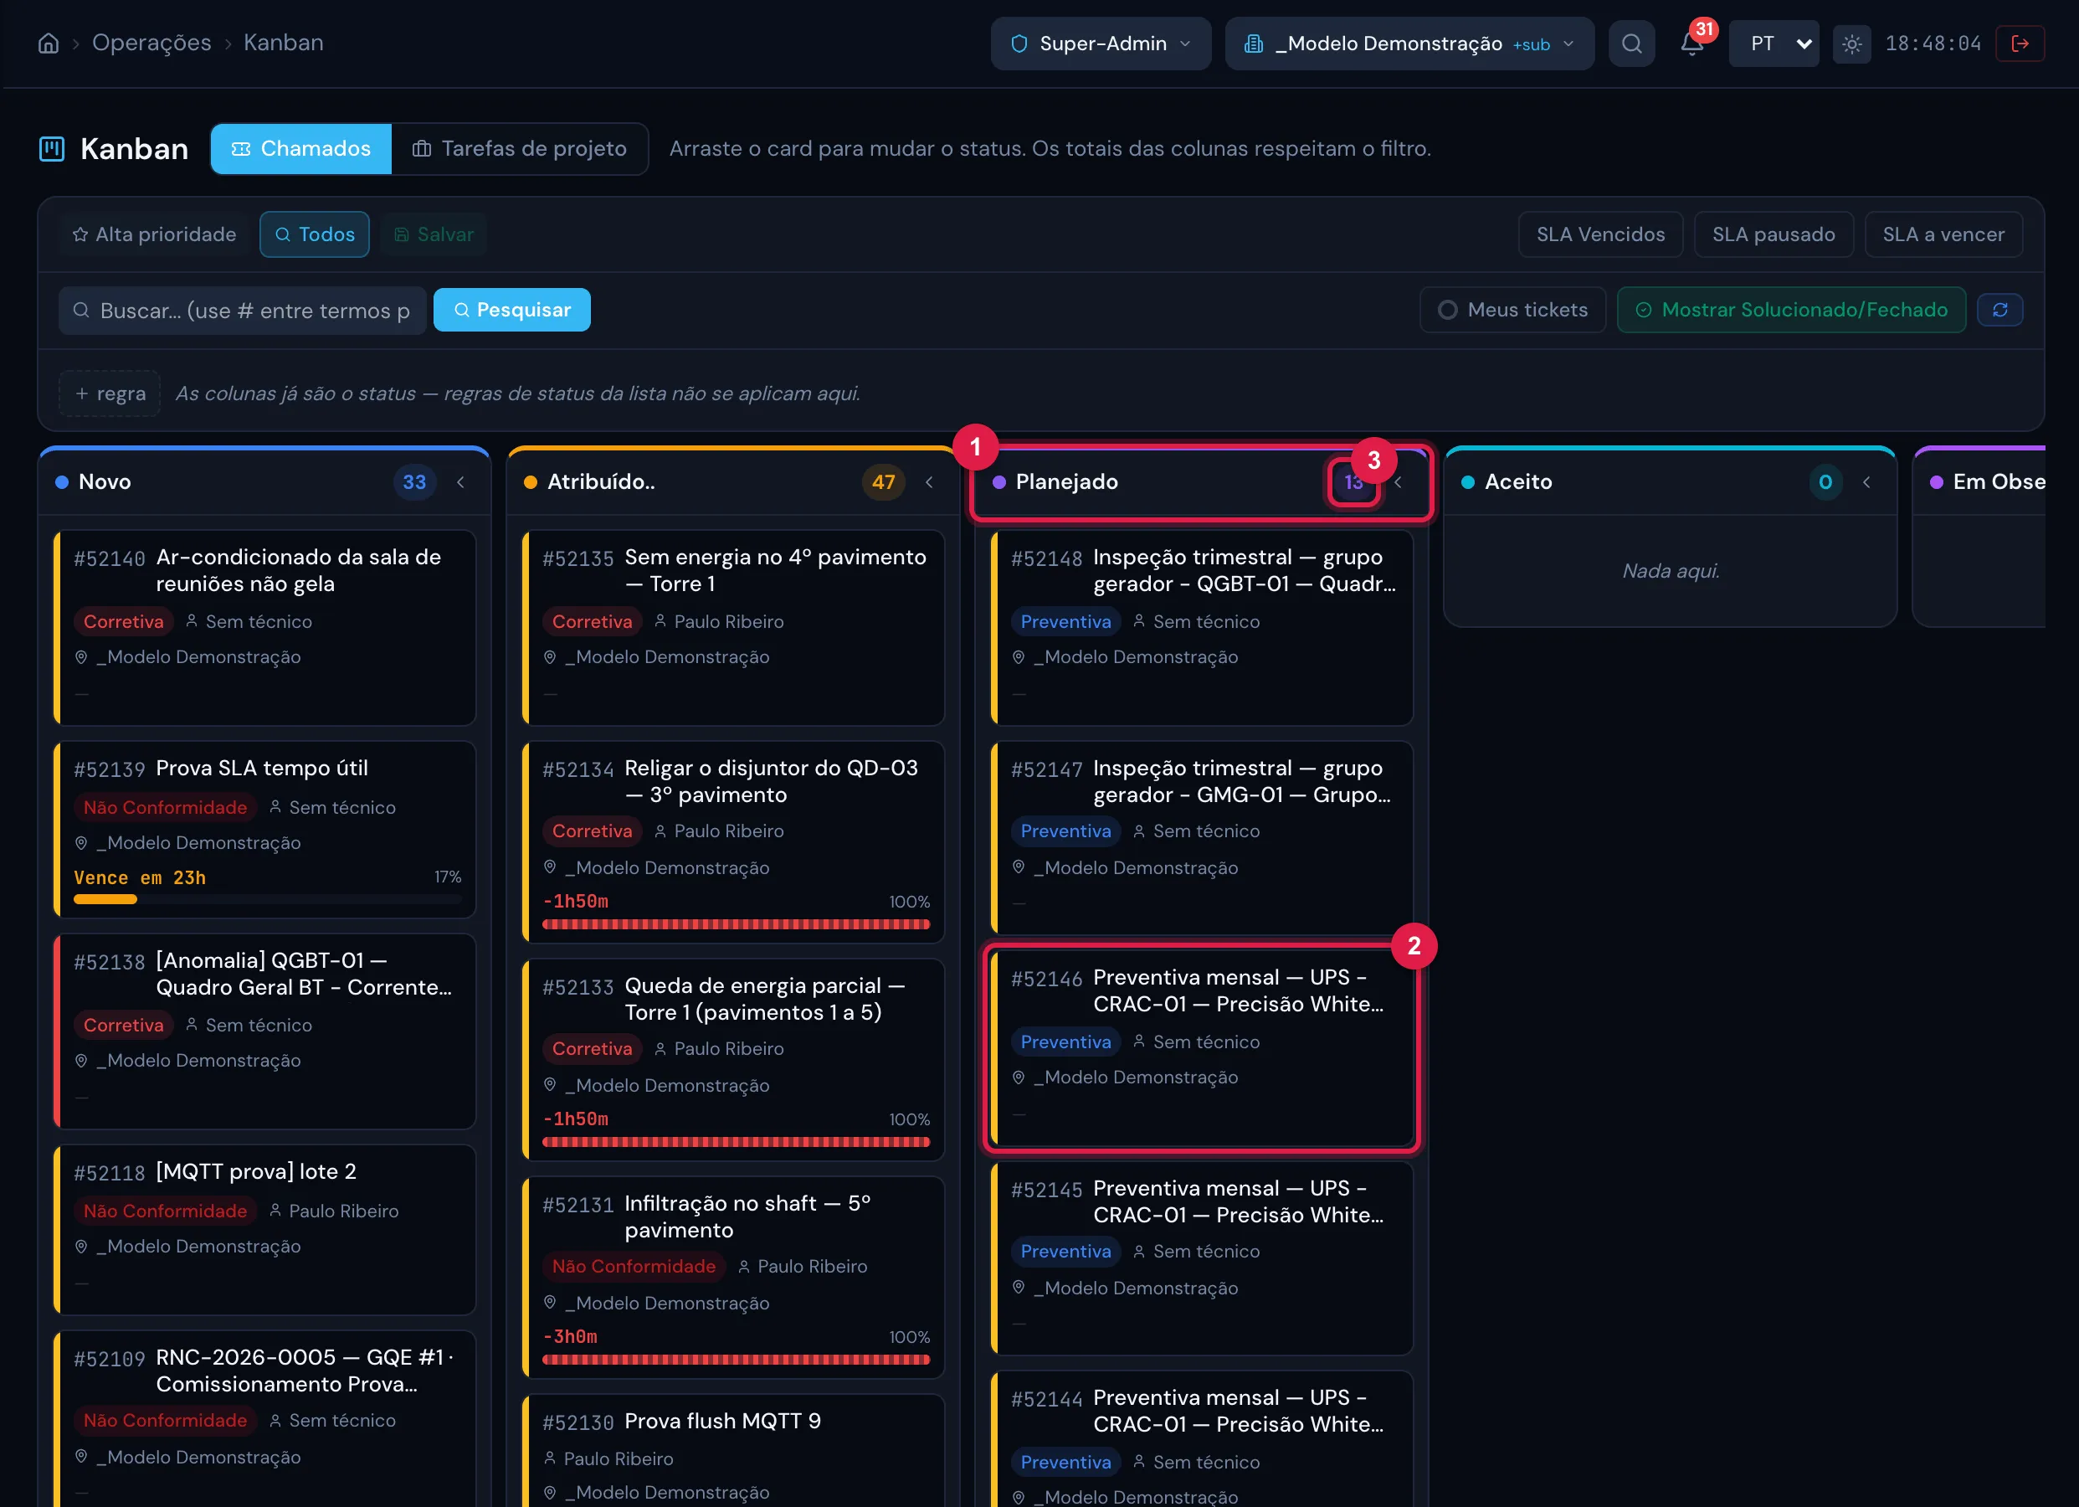Click technician icon on #52139 card
This screenshot has width=2079, height=1507.
point(275,807)
